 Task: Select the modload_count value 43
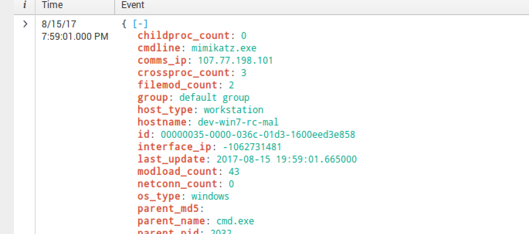(234, 172)
